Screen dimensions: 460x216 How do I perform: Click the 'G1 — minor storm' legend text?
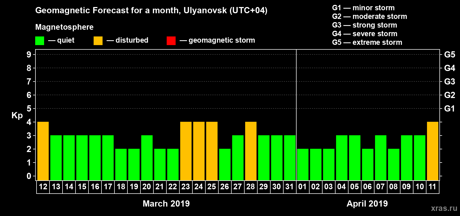363,8
